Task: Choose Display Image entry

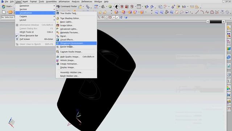Action: [x=76, y=67]
